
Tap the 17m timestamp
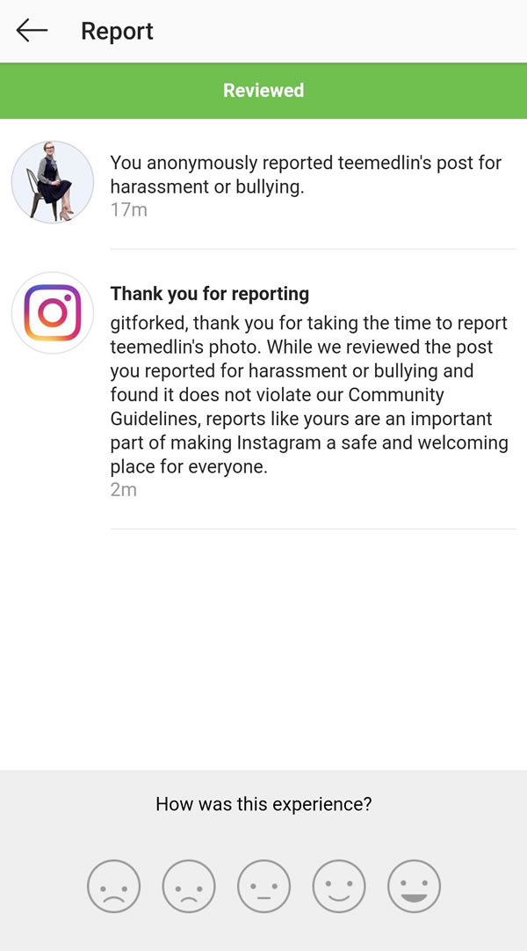[x=128, y=210]
